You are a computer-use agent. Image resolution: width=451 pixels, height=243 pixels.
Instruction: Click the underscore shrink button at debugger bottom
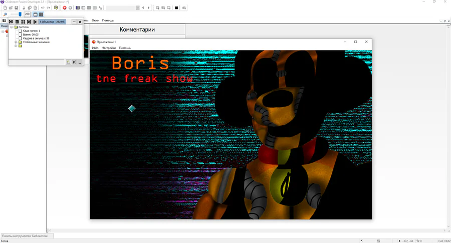80,62
